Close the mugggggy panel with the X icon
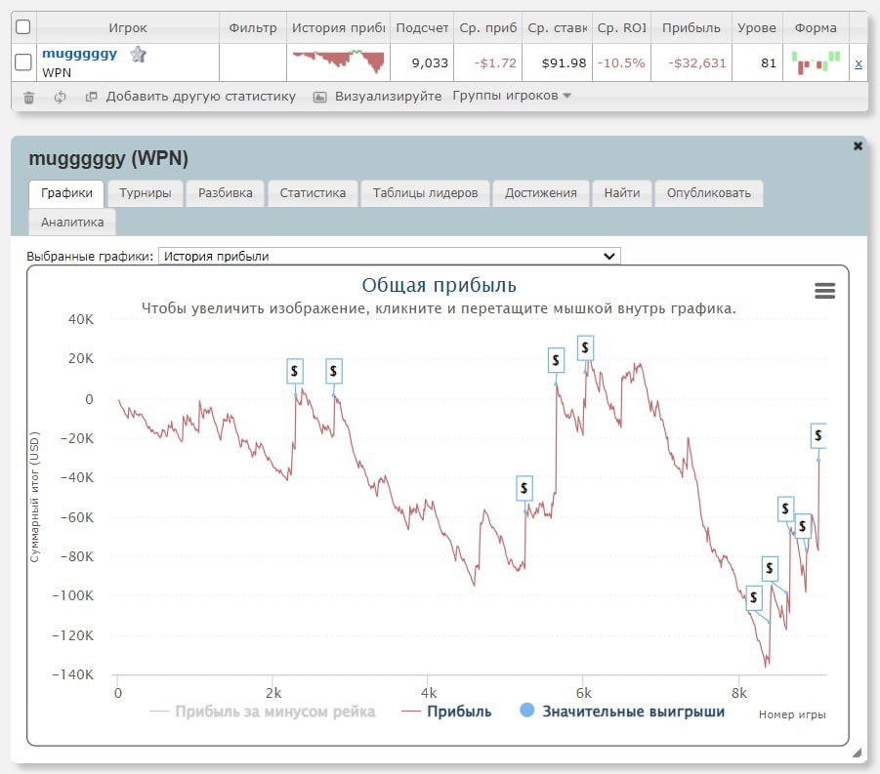880x774 pixels. (x=858, y=145)
